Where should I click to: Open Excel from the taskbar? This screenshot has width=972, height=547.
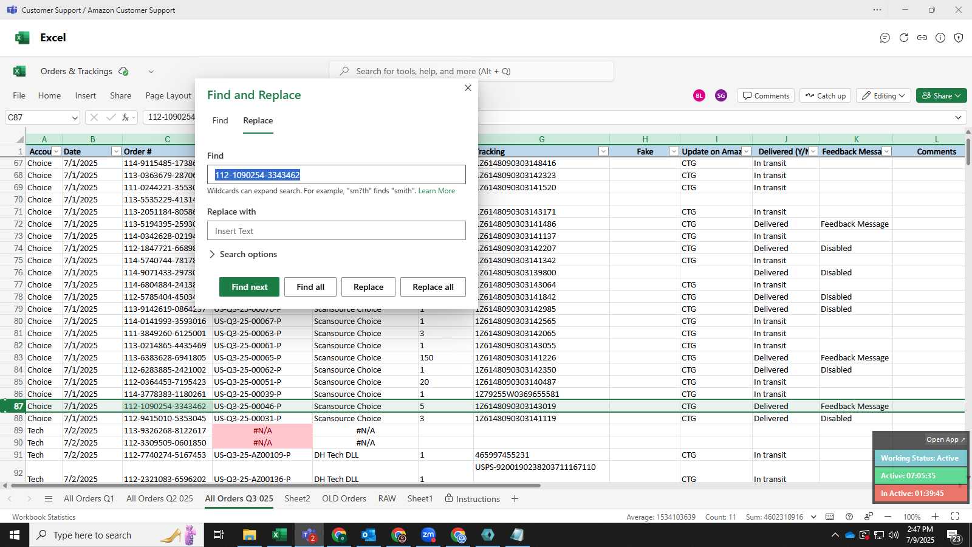click(x=279, y=535)
